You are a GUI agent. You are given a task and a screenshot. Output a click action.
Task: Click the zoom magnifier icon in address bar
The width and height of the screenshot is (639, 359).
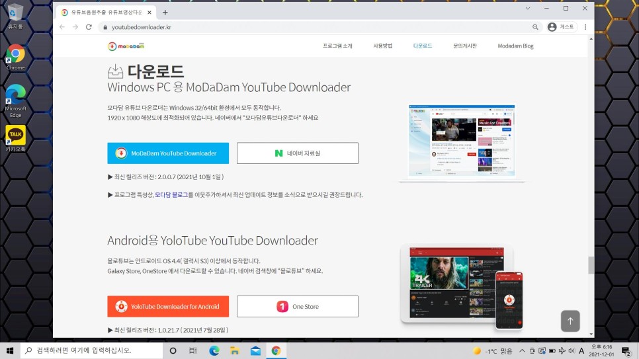pos(535,27)
